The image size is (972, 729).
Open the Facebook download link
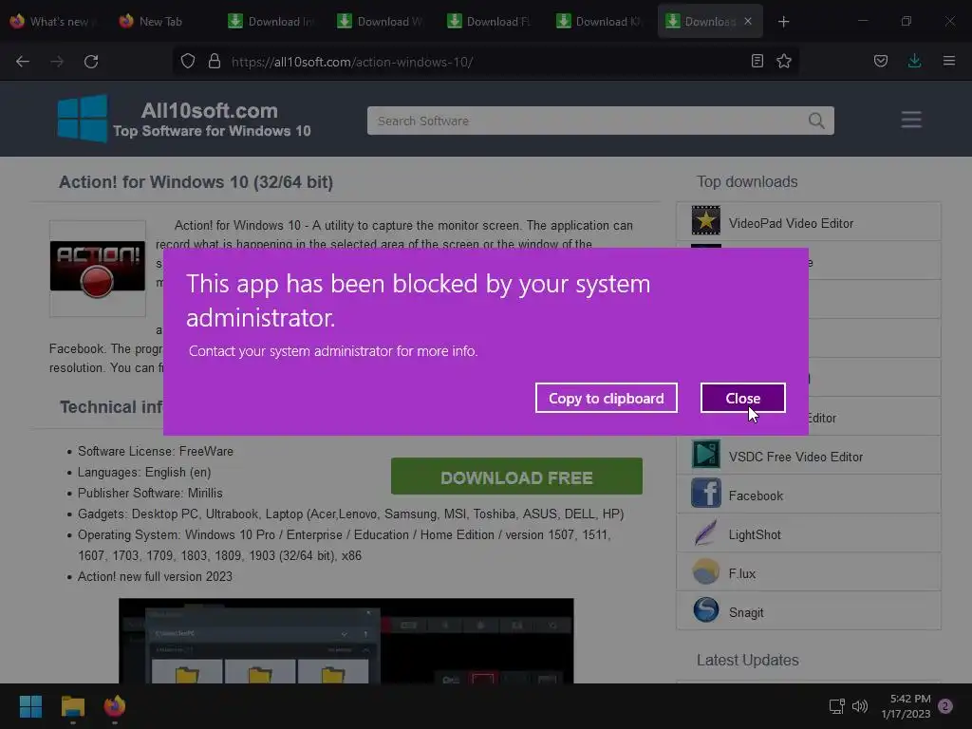click(x=756, y=495)
